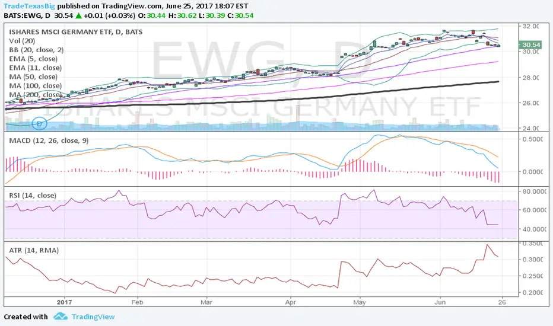Click the BATS:EWG, D symbol header text
Image resolution: width=553 pixels, height=326 pixels.
click(27, 15)
